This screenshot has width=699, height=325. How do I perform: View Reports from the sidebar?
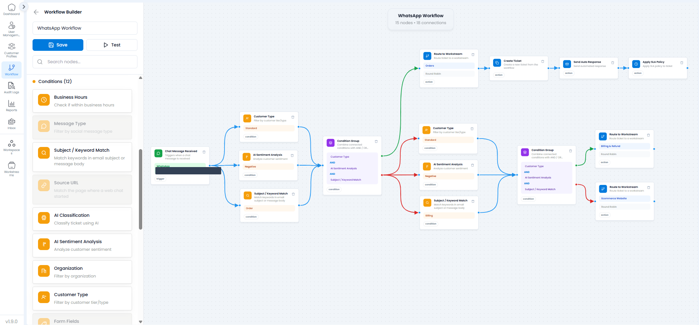[12, 106]
